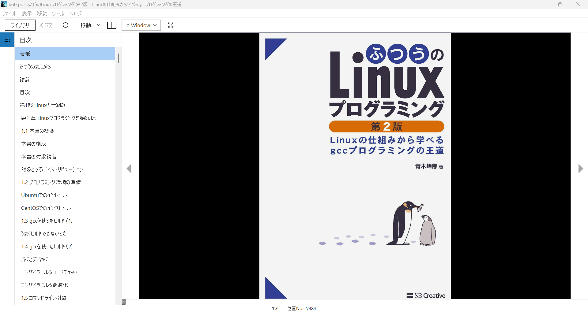Select 対象とするディストリビューション entry

[65, 169]
